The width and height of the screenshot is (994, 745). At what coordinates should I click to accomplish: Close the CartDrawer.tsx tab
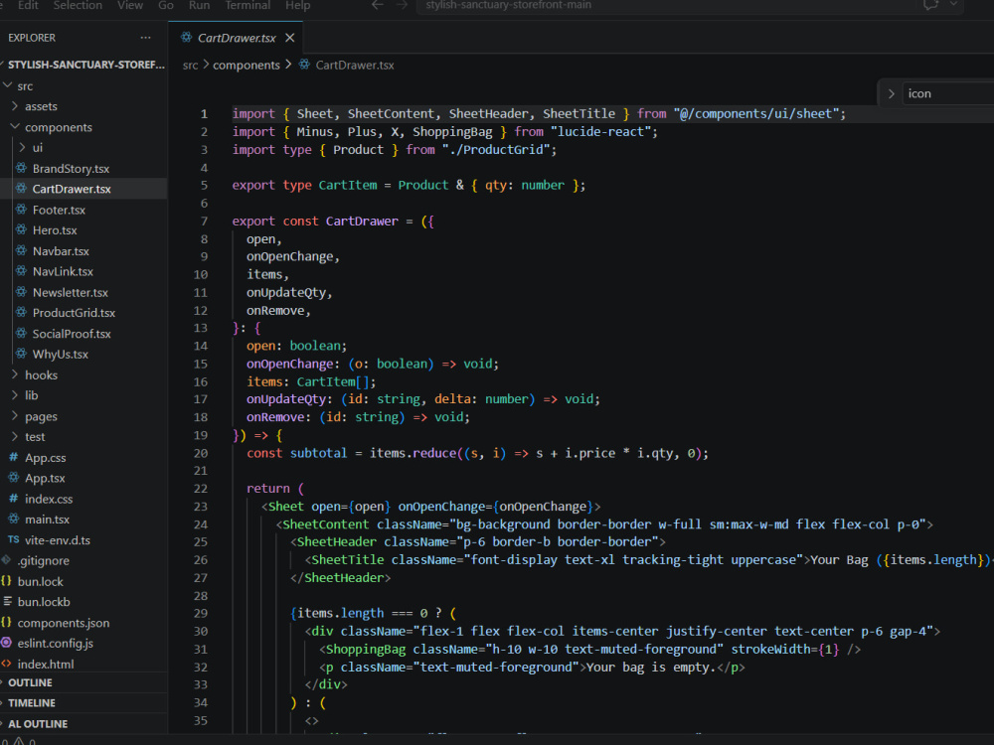click(x=289, y=38)
